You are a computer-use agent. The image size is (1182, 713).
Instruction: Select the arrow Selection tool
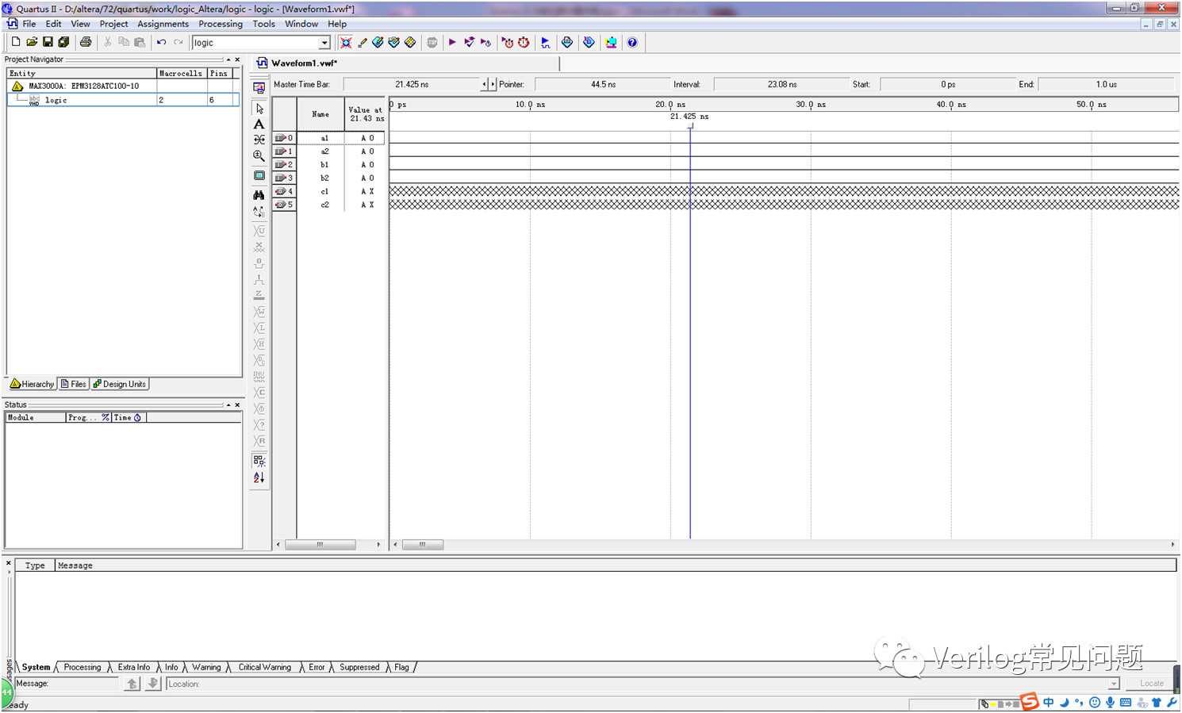(259, 108)
